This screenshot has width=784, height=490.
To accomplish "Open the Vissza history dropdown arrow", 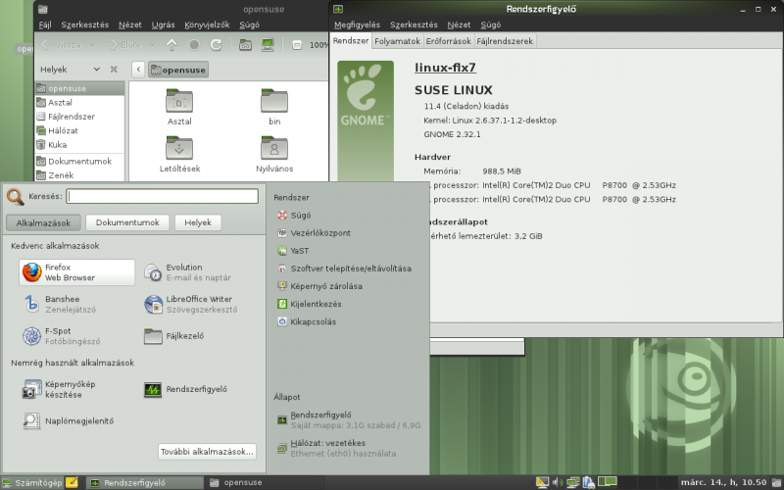I will [91, 44].
